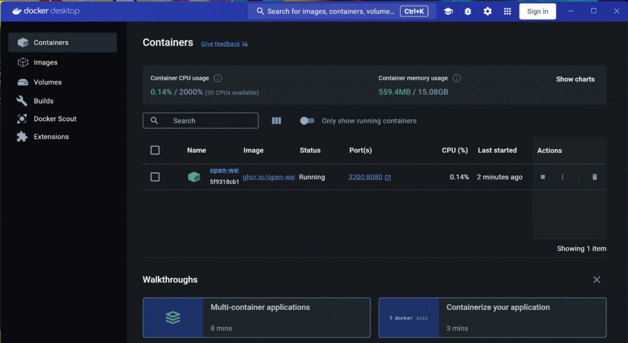This screenshot has width=628, height=343.
Task: Sort by Last started column header
Action: click(x=497, y=150)
